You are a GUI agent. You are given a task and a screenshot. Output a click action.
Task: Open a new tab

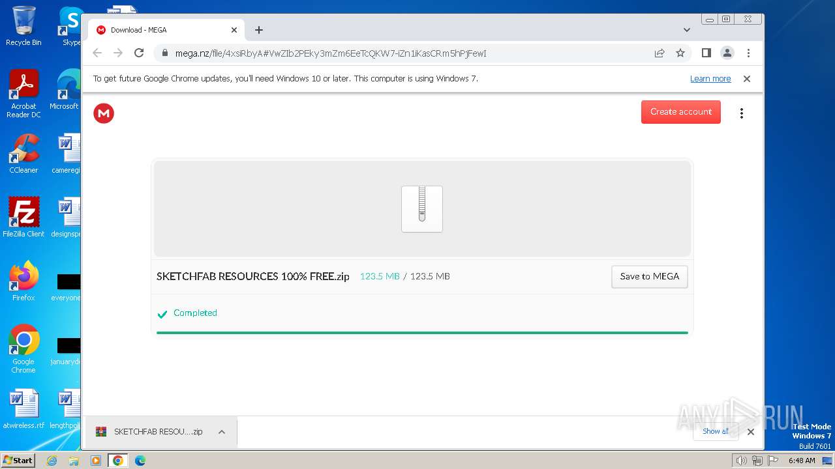(259, 30)
